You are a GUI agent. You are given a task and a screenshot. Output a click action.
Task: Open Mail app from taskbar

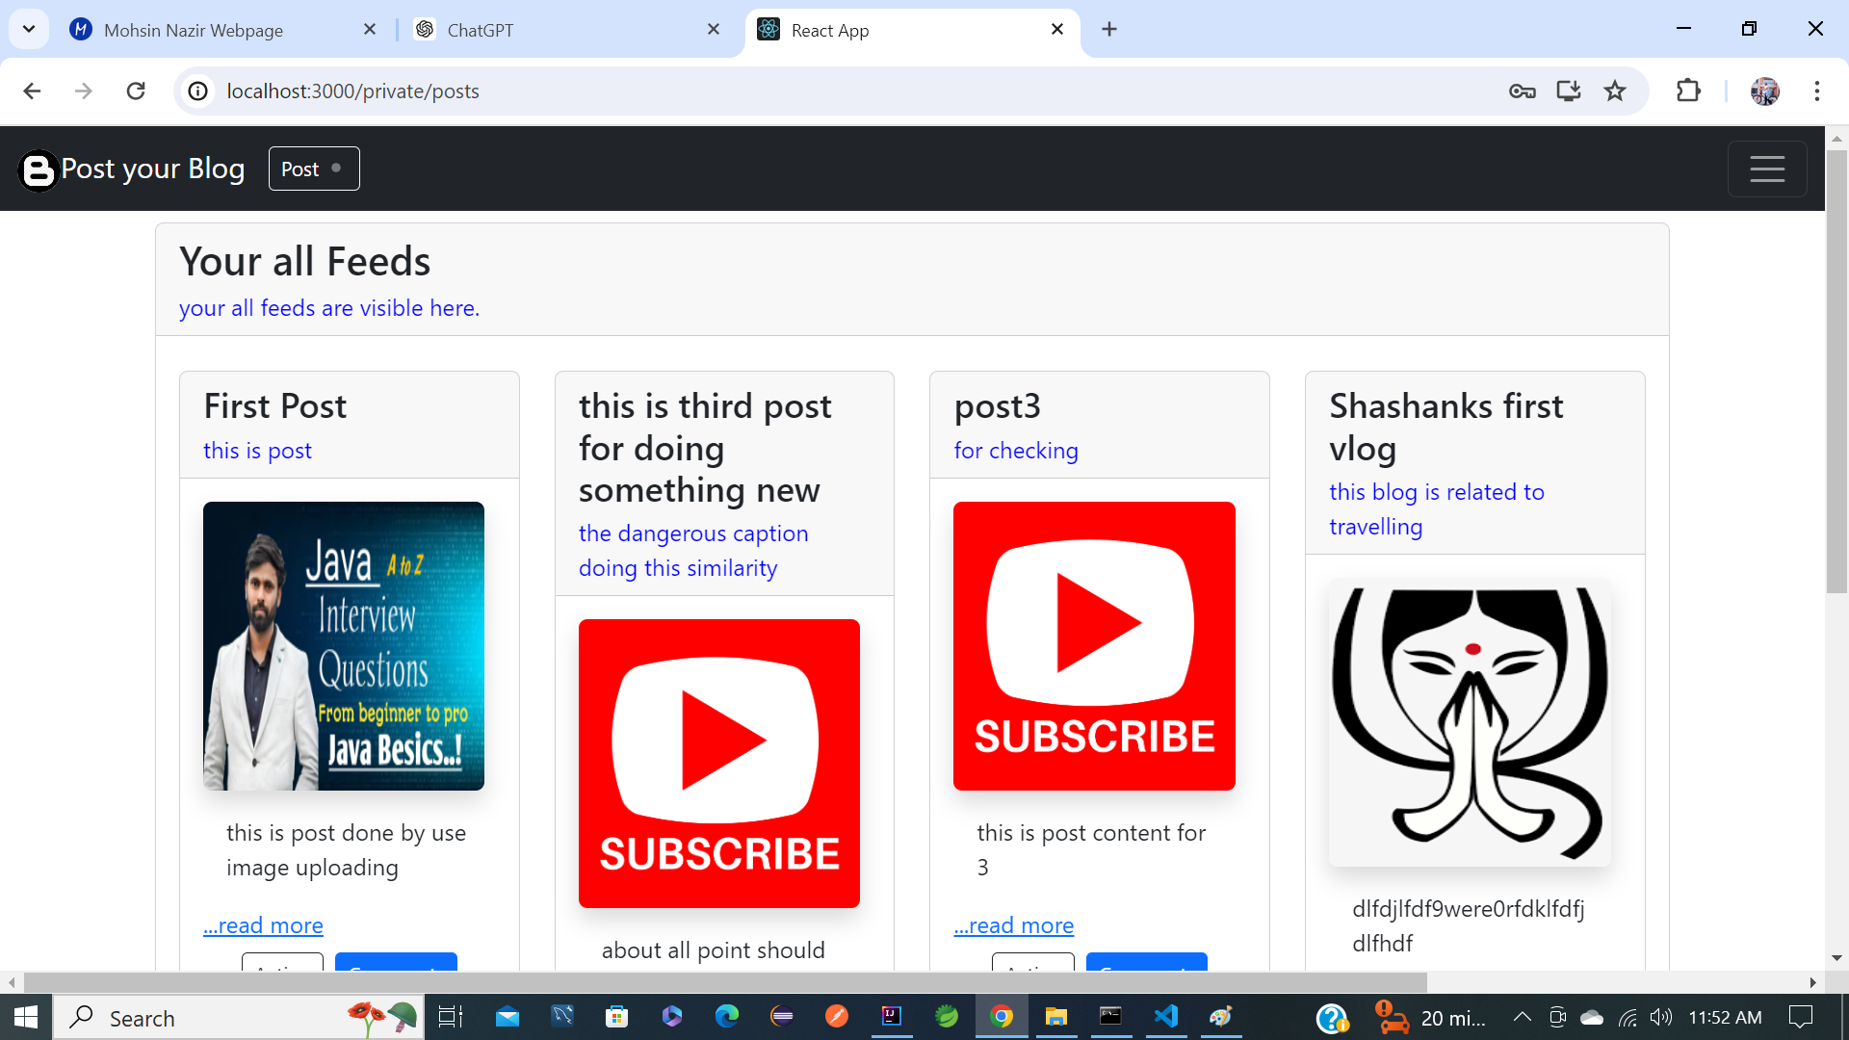tap(508, 1017)
